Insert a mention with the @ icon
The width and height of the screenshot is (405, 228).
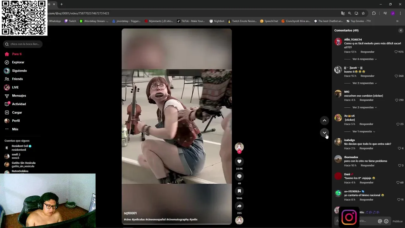pyautogui.click(x=380, y=221)
